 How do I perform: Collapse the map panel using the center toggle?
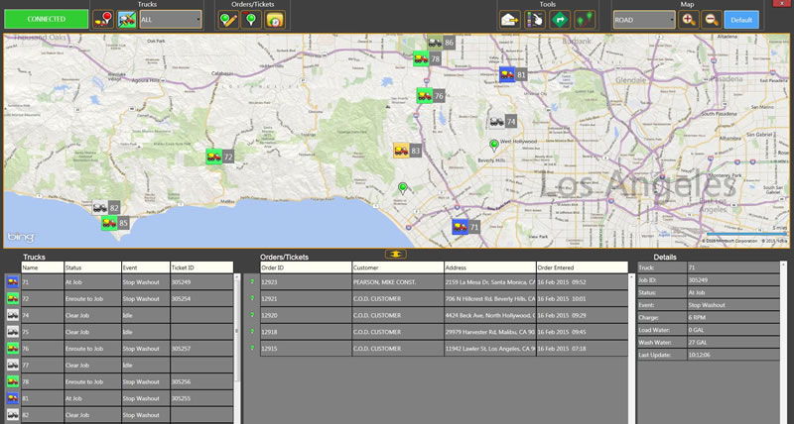(x=397, y=254)
